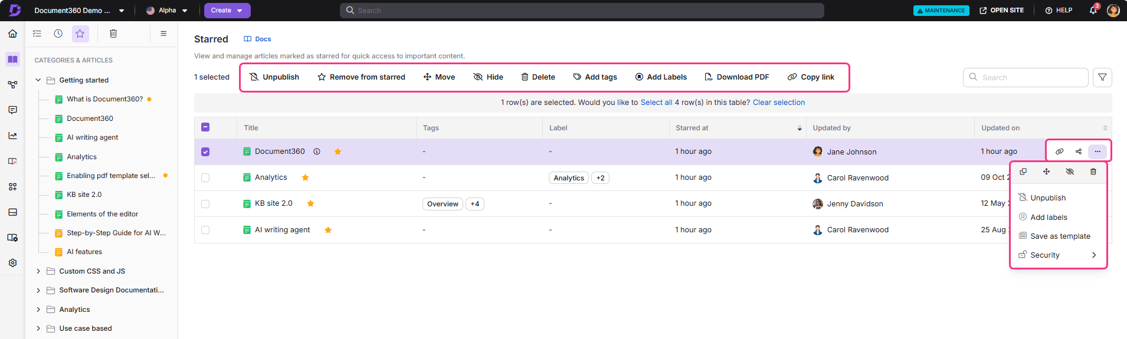Click Hide in the bulk action bar
1127x339 pixels.
tap(488, 77)
